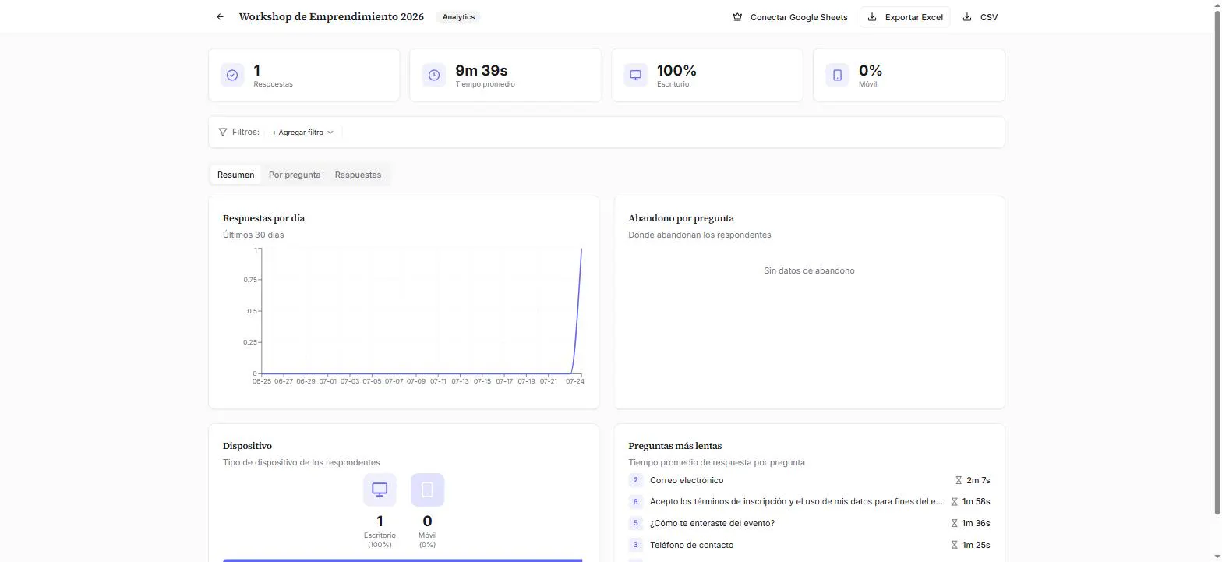The height and width of the screenshot is (562, 1222).
Task: Click Sin datos de abandono text
Action: 809,270
